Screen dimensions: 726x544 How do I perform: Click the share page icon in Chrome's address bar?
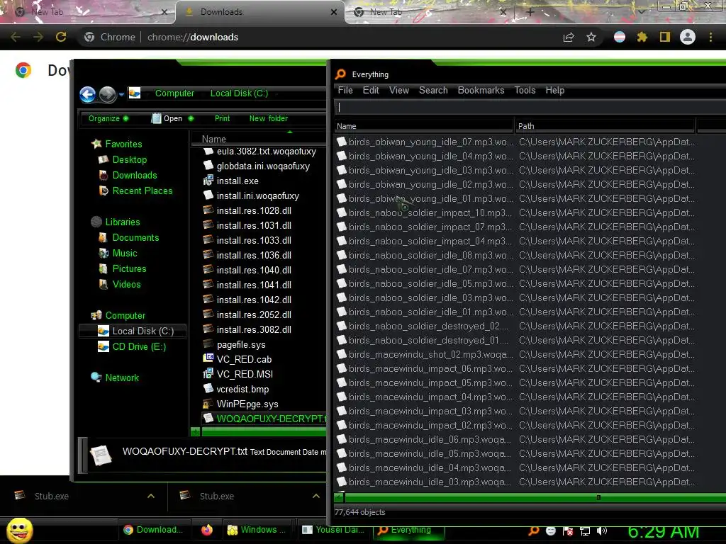pyautogui.click(x=569, y=37)
